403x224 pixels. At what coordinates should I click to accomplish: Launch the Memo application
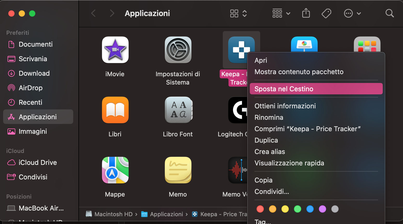click(x=178, y=170)
